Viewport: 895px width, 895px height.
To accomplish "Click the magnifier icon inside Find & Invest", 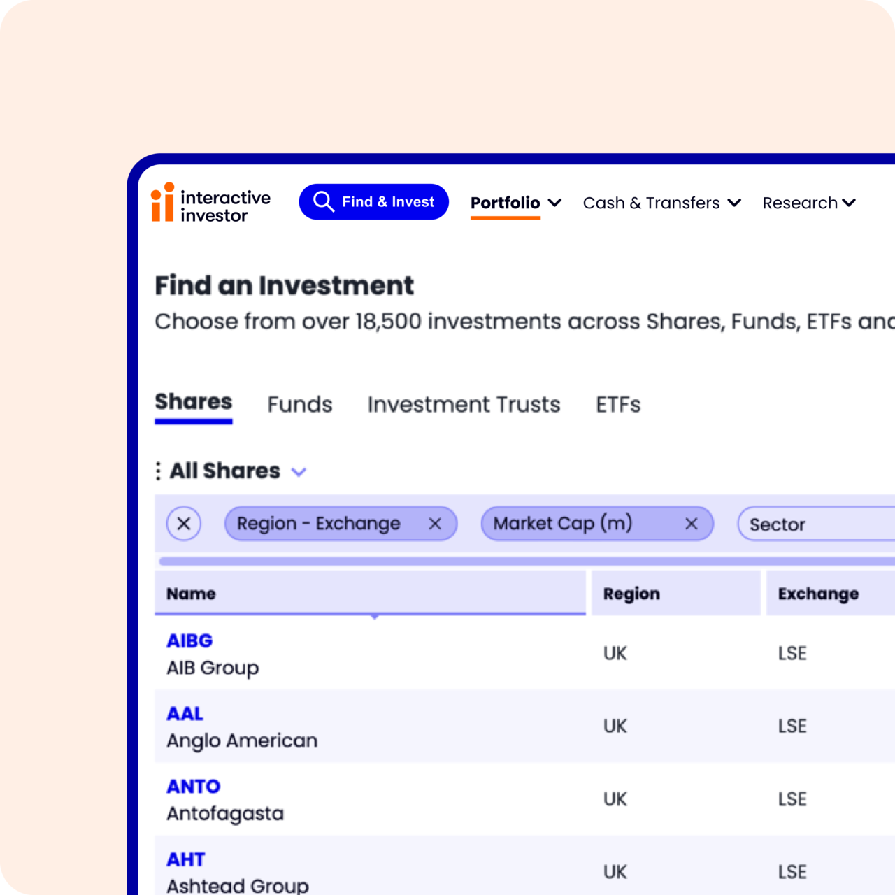I will (324, 201).
